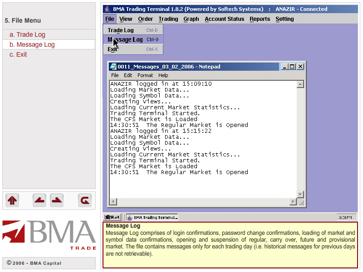This screenshot has height=272, width=363.
Task: Click the BMA Trade logo
Action: click(49, 235)
